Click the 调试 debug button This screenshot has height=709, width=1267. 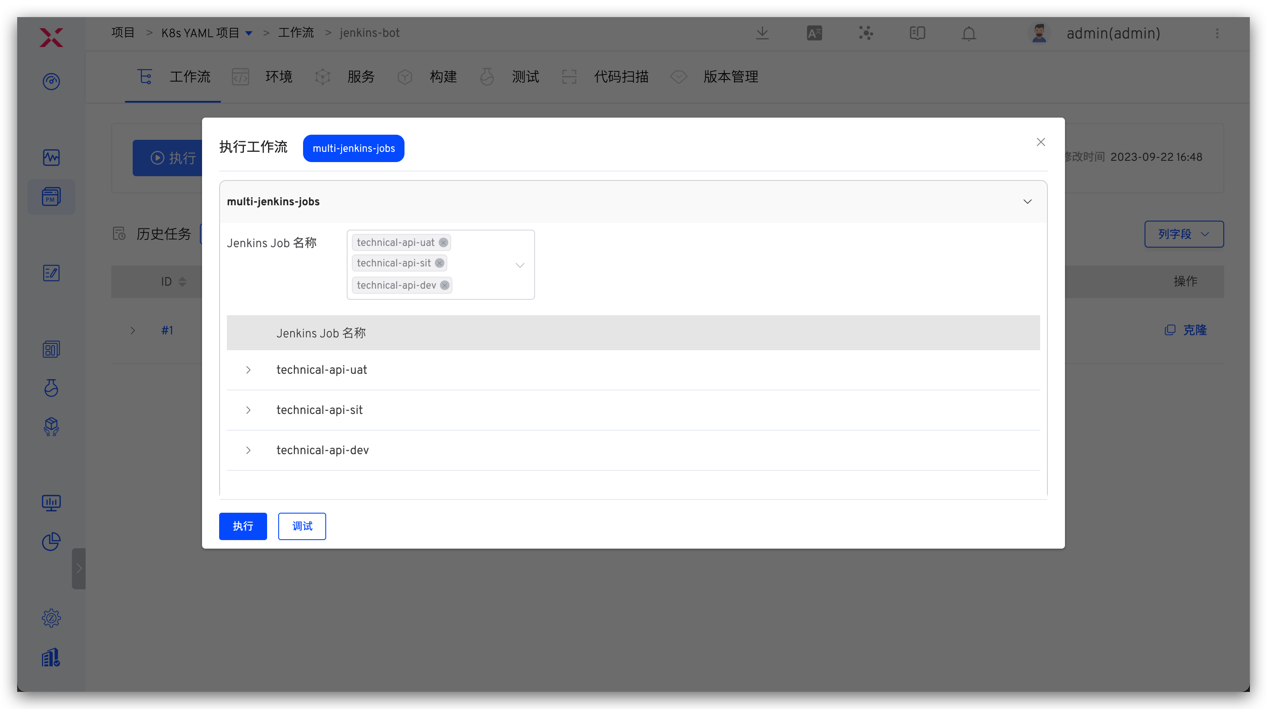pos(302,526)
